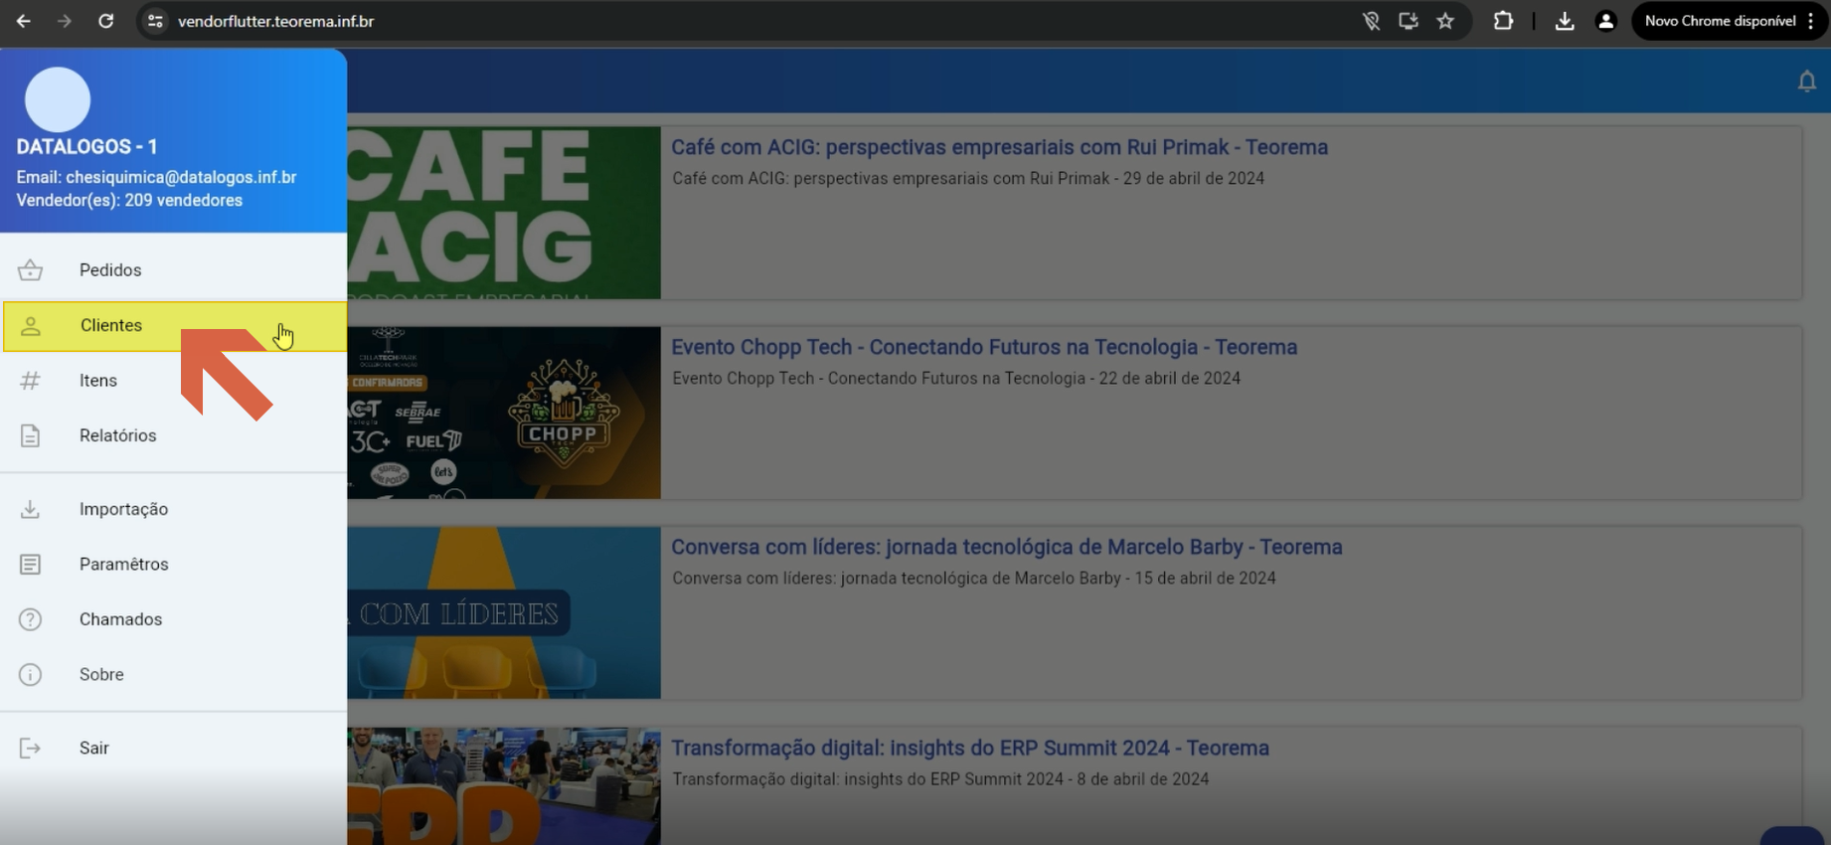Open the Café com ACIG article title
Image resolution: width=1831 pixels, height=845 pixels.
click(999, 147)
